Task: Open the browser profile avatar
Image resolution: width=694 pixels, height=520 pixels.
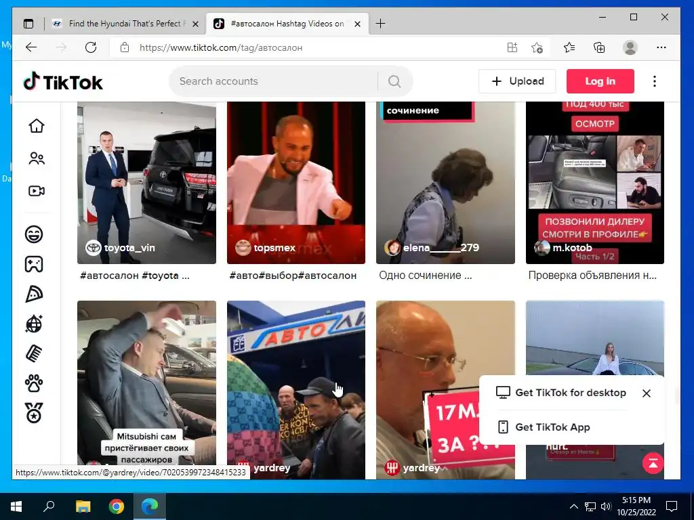Action: (630, 47)
